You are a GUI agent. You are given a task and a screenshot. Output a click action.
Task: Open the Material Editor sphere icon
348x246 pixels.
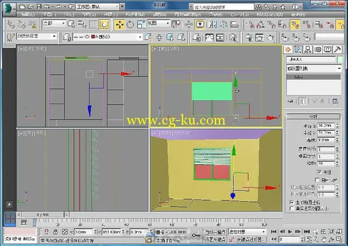(x=233, y=37)
